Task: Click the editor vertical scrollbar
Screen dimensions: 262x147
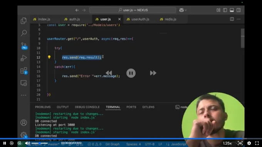Action: coord(243,38)
